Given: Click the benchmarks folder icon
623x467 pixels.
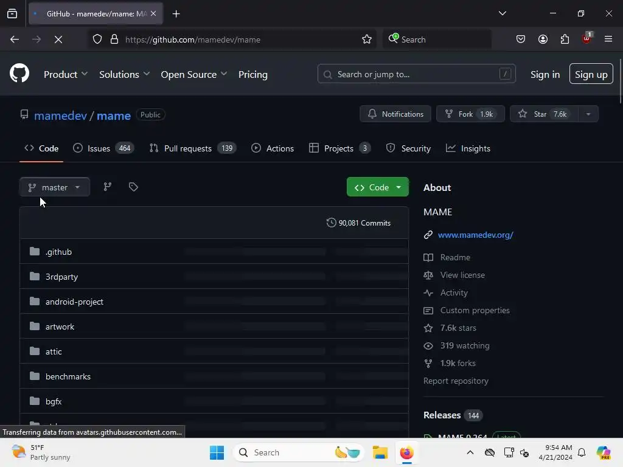Looking at the screenshot, I should coord(35,376).
